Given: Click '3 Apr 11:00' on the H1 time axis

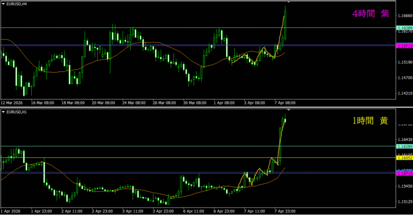Looking at the screenshot, I should click(133, 211).
